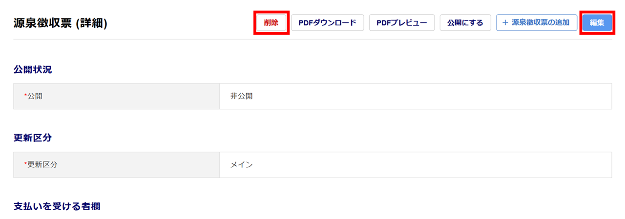Click the 支払いを受ける者欄 section heading
The width and height of the screenshot is (625, 219).
(x=57, y=206)
